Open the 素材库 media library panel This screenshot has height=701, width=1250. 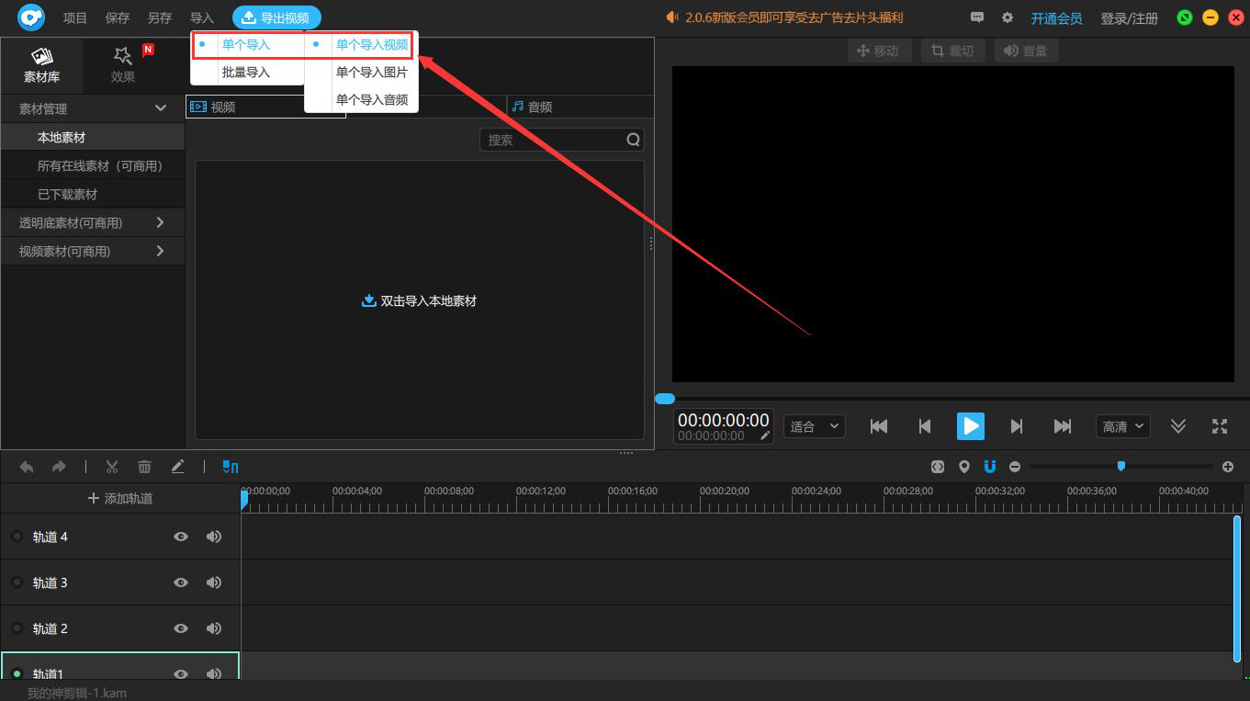tap(42, 65)
